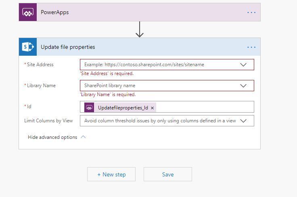The height and width of the screenshot is (197, 297).
Task: Click the PowerApps trigger header
Action: [140, 12]
